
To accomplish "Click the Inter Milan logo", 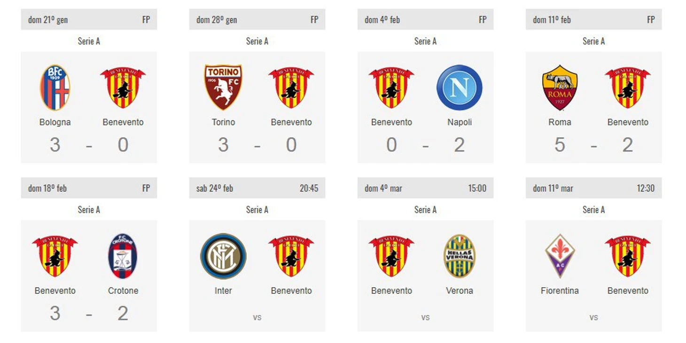I will (x=223, y=256).
